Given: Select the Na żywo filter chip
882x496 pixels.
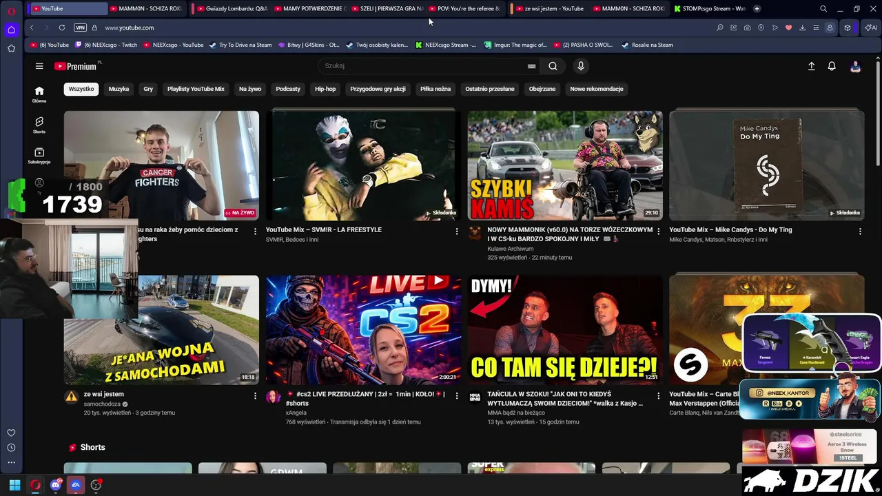Looking at the screenshot, I should pyautogui.click(x=250, y=89).
